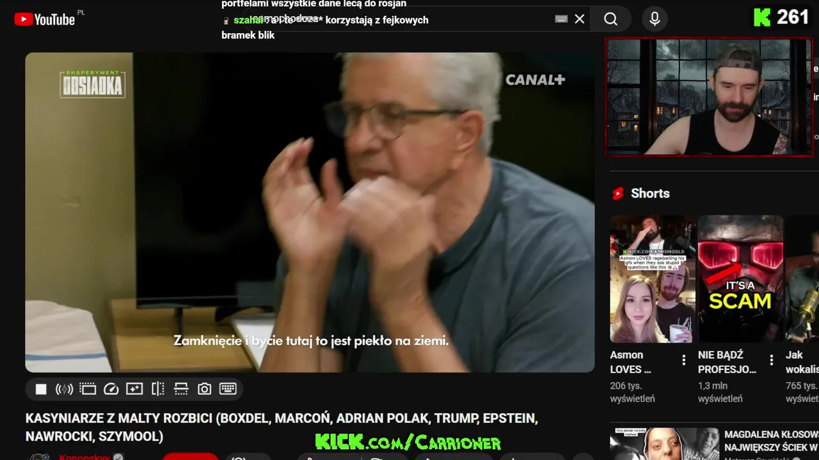Viewport: 819px width, 460px height.
Task: Open the Asmongold short thumbnail
Action: [x=652, y=279]
